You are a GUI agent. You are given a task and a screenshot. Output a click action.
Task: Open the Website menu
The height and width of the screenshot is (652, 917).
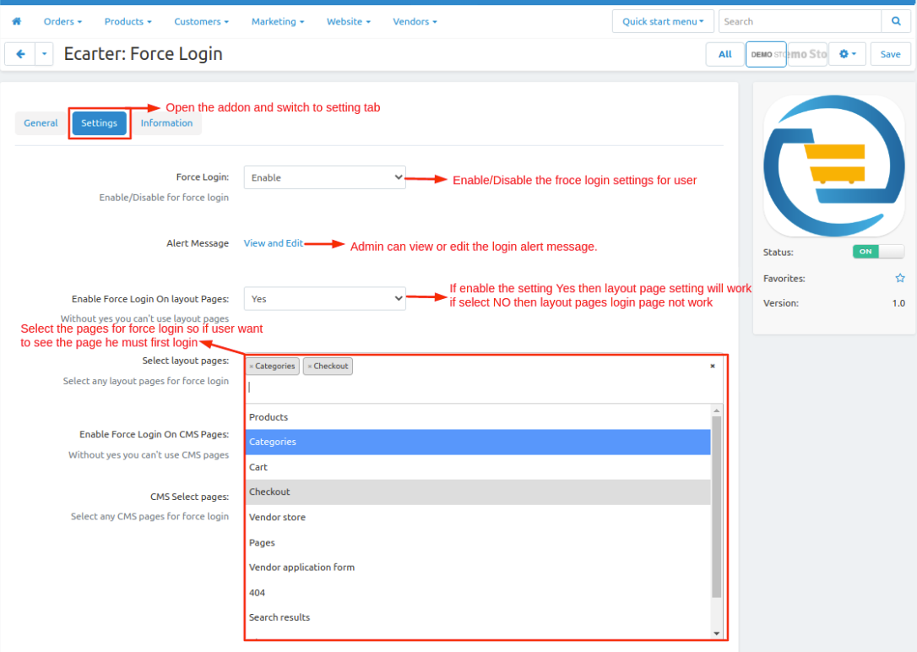point(349,21)
